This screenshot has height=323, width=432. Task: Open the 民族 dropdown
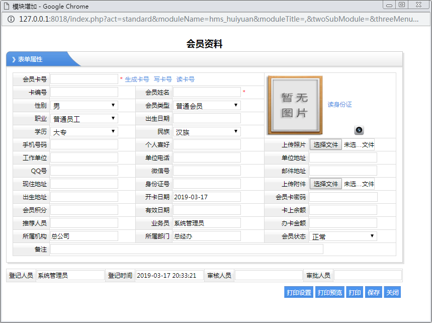(207, 132)
